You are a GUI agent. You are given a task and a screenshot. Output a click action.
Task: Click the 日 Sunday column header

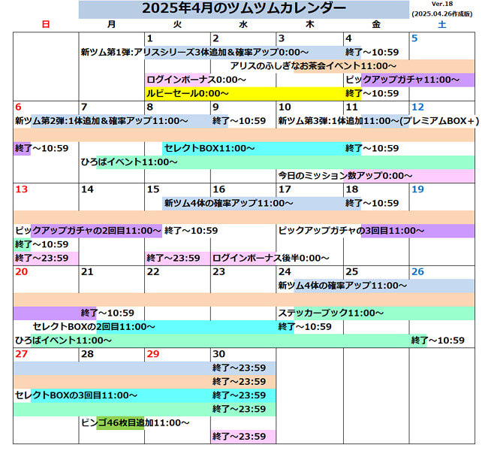pyautogui.click(x=46, y=25)
